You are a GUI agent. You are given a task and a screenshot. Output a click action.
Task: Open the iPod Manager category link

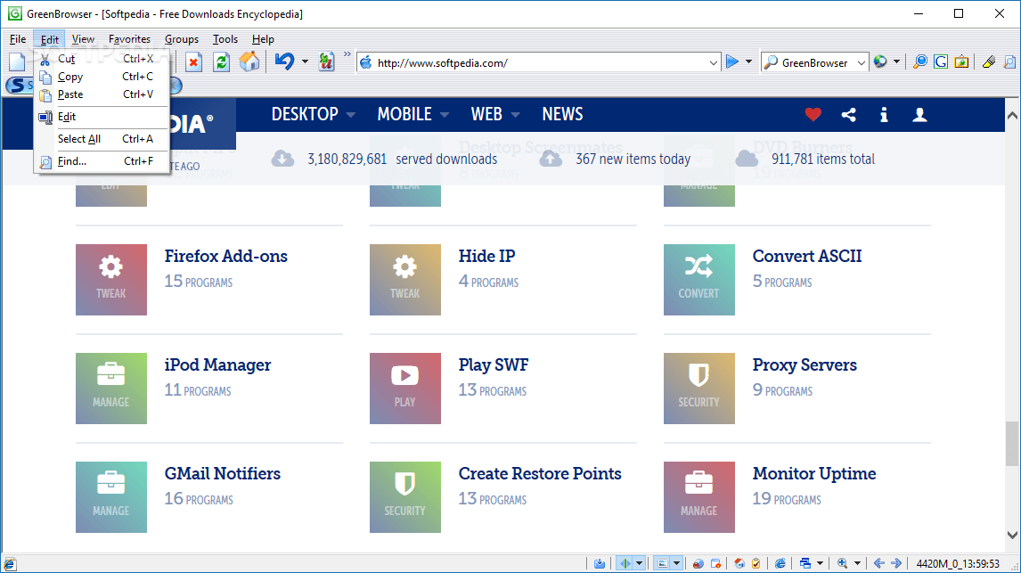217,364
